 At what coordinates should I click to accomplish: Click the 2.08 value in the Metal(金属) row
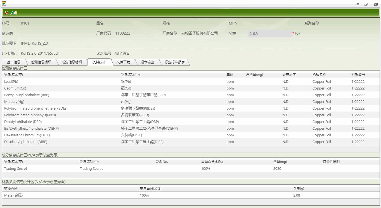(297, 195)
